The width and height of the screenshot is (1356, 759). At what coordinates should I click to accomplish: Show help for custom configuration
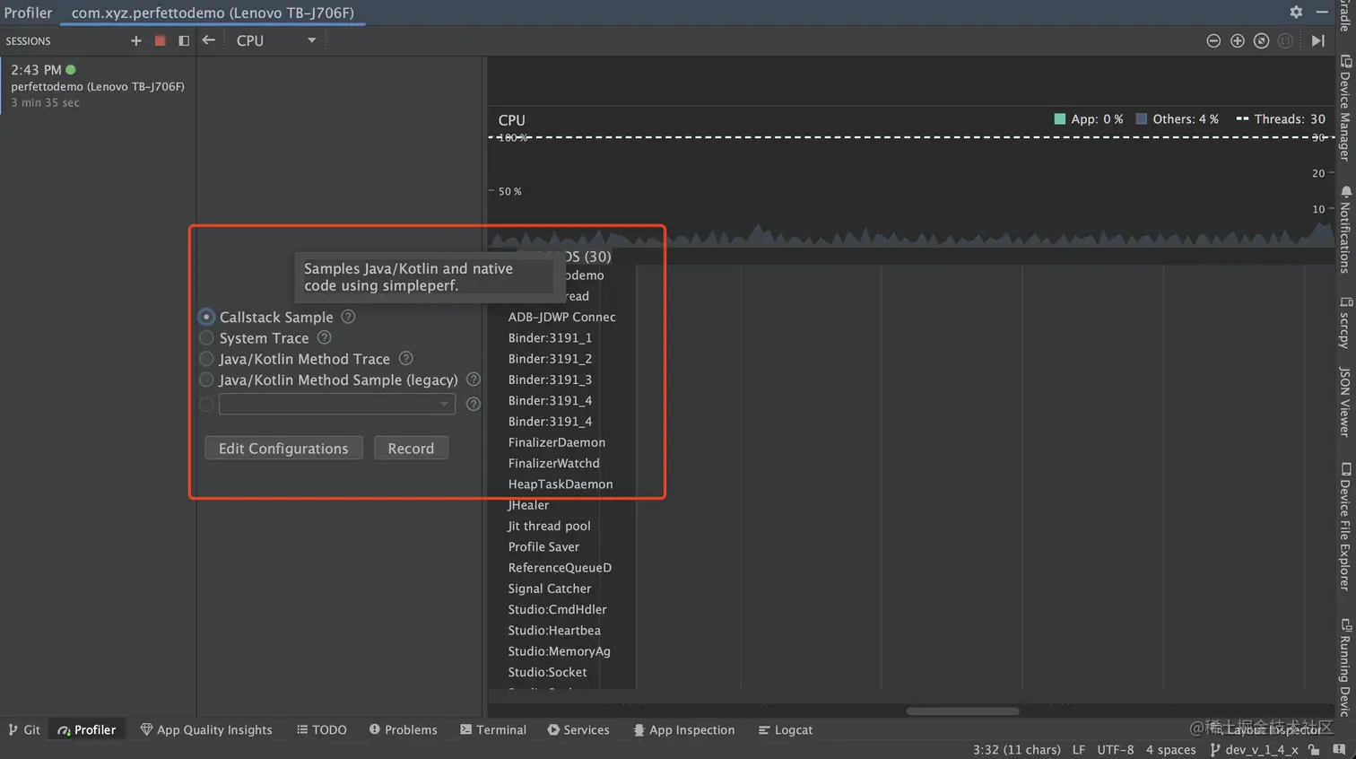(x=474, y=404)
